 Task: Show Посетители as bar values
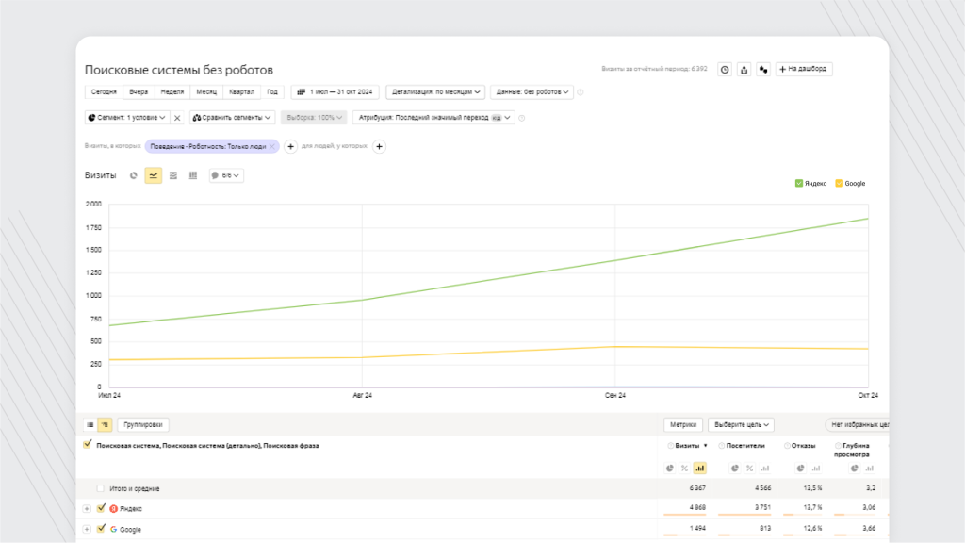point(765,469)
